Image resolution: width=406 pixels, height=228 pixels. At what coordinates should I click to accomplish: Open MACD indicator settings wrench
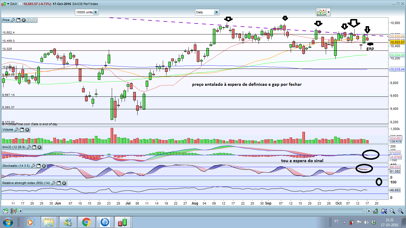(29, 147)
